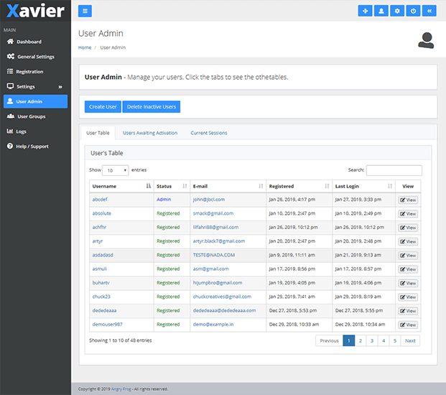The height and width of the screenshot is (395, 446).
Task: Focus the Search input field
Action: pyautogui.click(x=394, y=170)
